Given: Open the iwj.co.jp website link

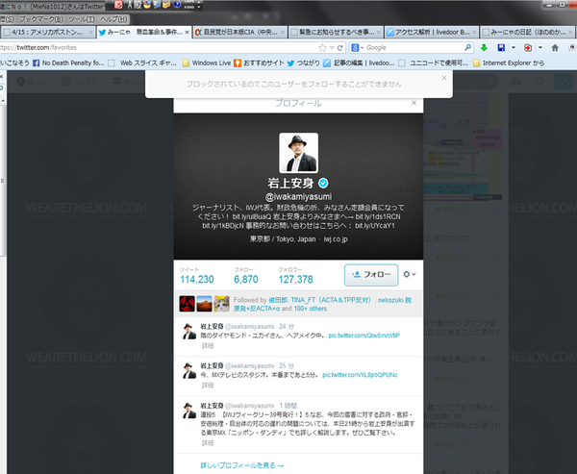Looking at the screenshot, I should (x=336, y=239).
